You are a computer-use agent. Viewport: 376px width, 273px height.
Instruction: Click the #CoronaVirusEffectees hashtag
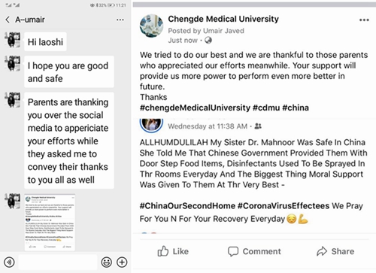tap(284, 206)
